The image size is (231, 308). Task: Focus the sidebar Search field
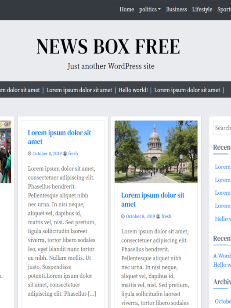pyautogui.click(x=222, y=128)
